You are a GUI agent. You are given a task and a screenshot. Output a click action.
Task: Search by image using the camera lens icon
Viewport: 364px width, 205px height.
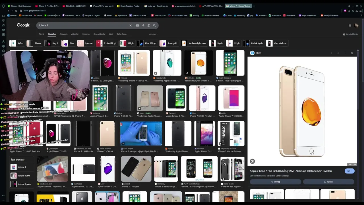(x=149, y=25)
